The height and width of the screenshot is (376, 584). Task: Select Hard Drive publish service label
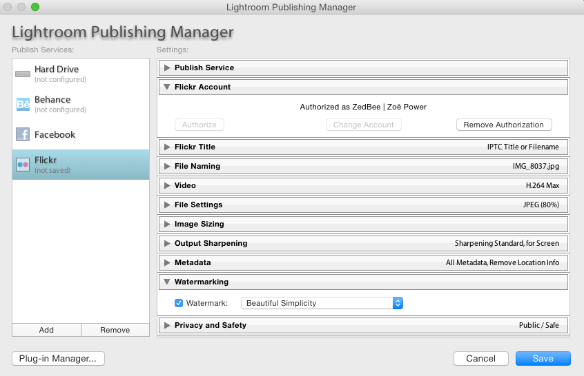57,69
